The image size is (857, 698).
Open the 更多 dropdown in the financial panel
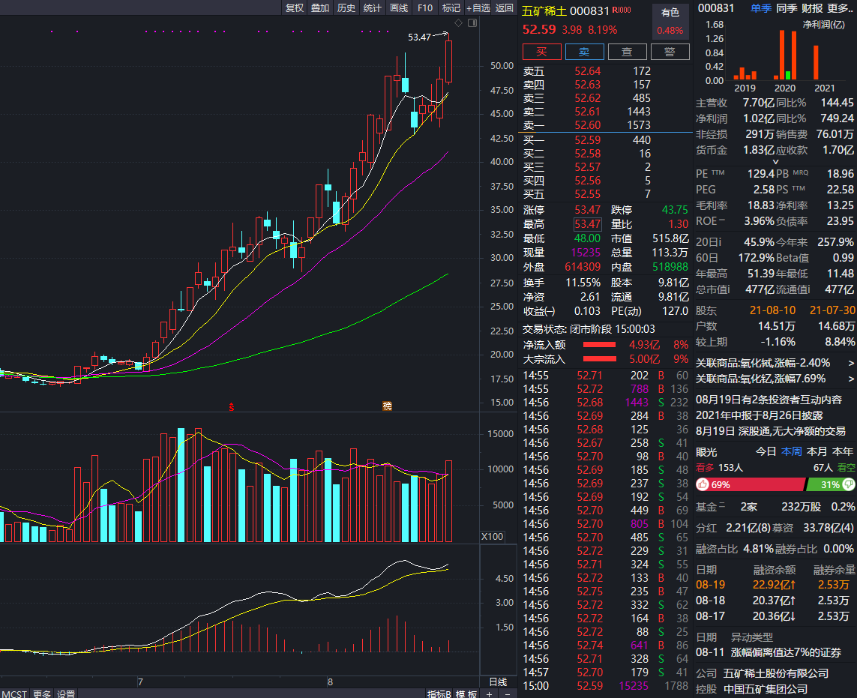pyautogui.click(x=840, y=8)
